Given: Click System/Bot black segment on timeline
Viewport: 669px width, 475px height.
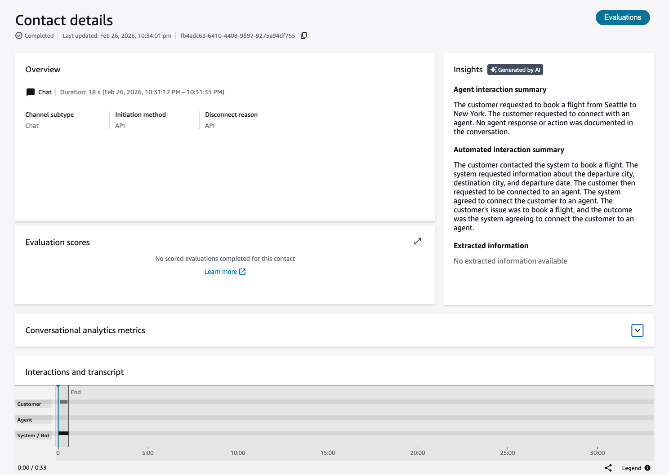Looking at the screenshot, I should (x=63, y=433).
